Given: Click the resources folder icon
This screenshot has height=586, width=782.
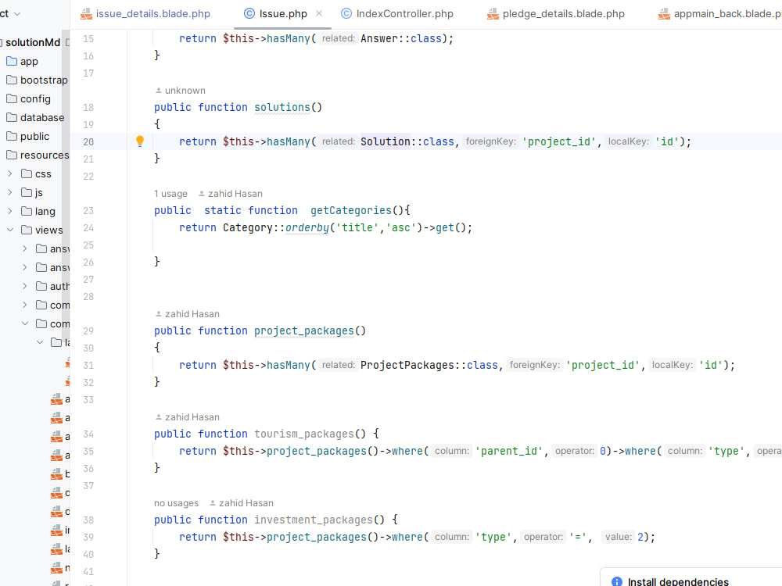Looking at the screenshot, I should pyautogui.click(x=12, y=155).
